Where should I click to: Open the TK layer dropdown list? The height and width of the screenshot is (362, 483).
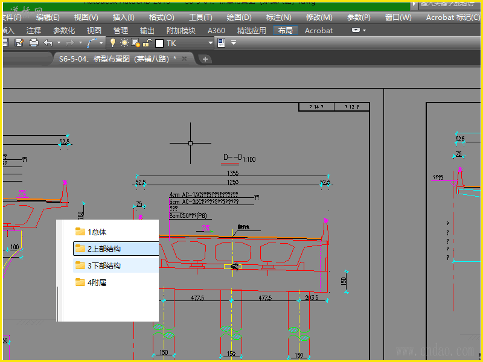(210, 43)
